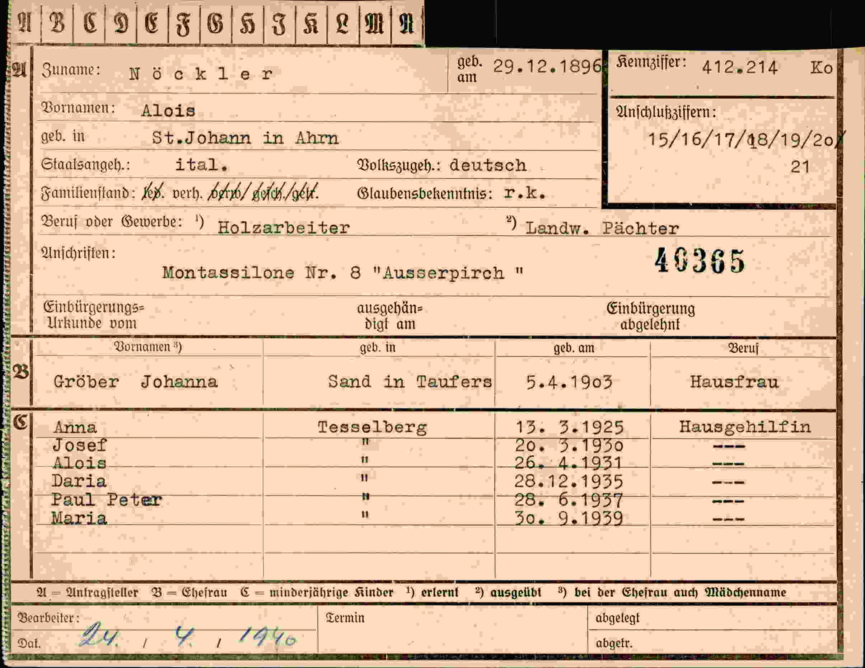Screen dimensions: 865x668
Task: Click the "Bearbeiter:" label
Action: 48,618
